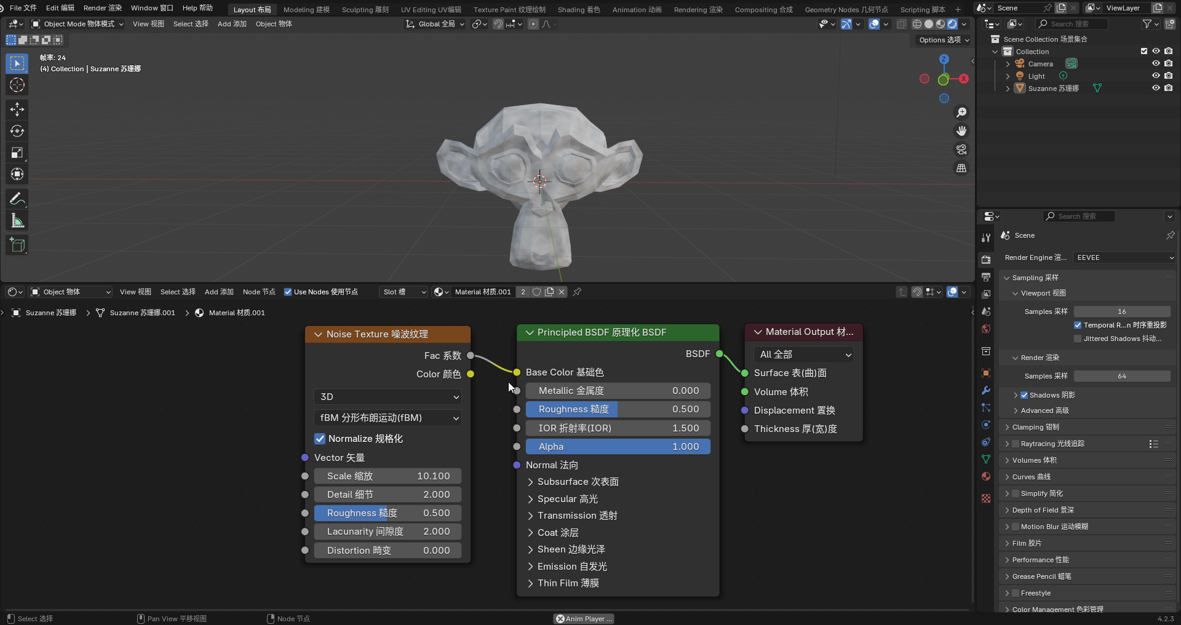Screen dimensions: 1181x625
Task: Open the Output properties tab
Action: pos(986,277)
